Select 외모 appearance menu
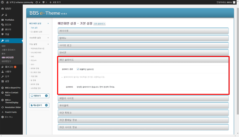The width and height of the screenshot is (239, 137). 11,41
